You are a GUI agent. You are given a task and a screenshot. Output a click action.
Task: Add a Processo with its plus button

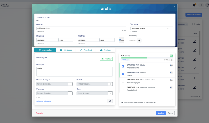(x=70, y=93)
